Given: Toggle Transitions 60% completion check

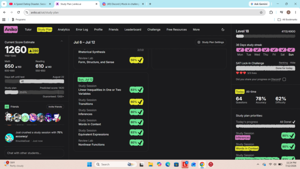Looking at the screenshot, I should click(136, 102).
